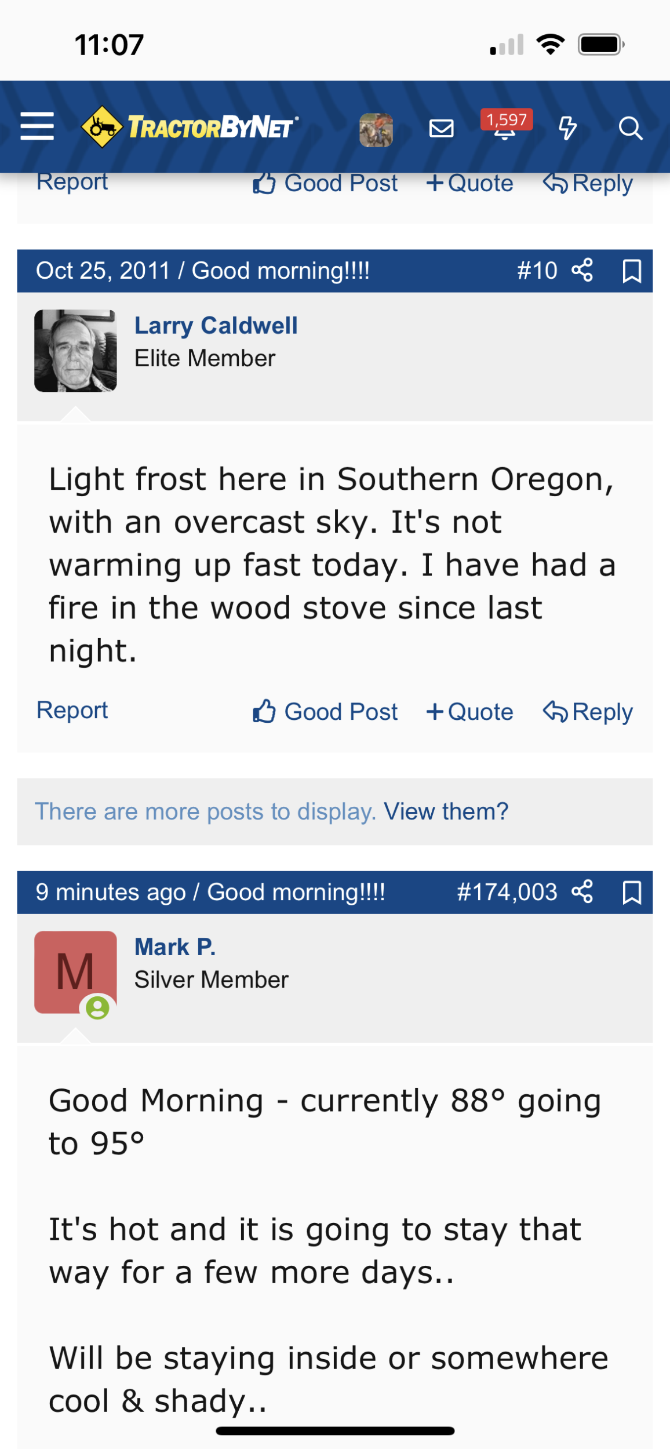Open post number #10 permalink

point(537,271)
